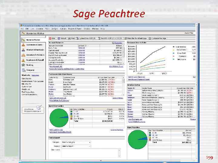Click the Business Status header icon
Viewport: 218px width, 163px height.
[x=23, y=34]
